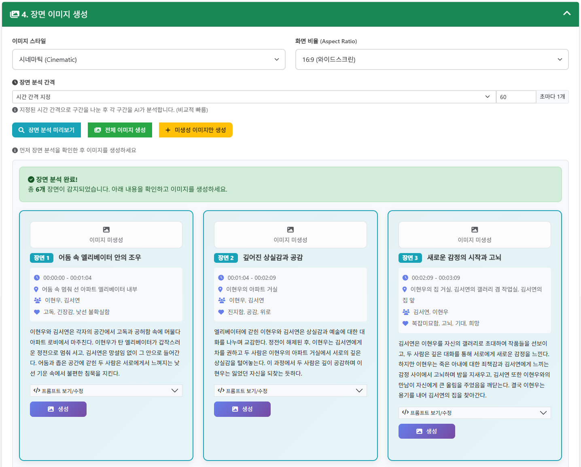Click the title 어둠 속 엘리베이터 안의 조우

pyautogui.click(x=100, y=258)
